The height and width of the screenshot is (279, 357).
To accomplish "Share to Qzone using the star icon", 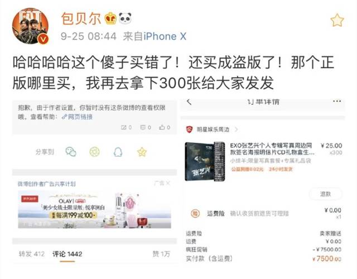I will 142,152.
